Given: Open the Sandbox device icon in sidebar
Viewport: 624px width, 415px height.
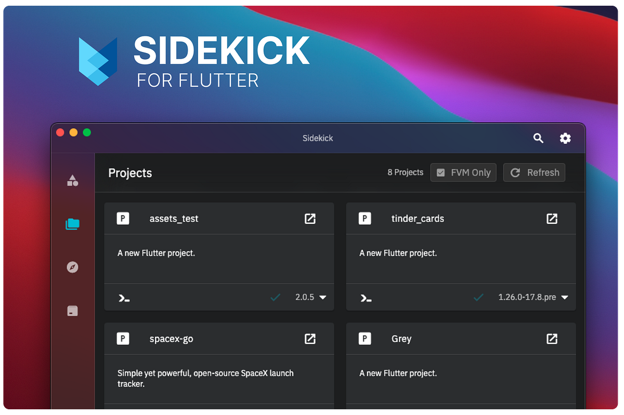Looking at the screenshot, I should [x=73, y=311].
